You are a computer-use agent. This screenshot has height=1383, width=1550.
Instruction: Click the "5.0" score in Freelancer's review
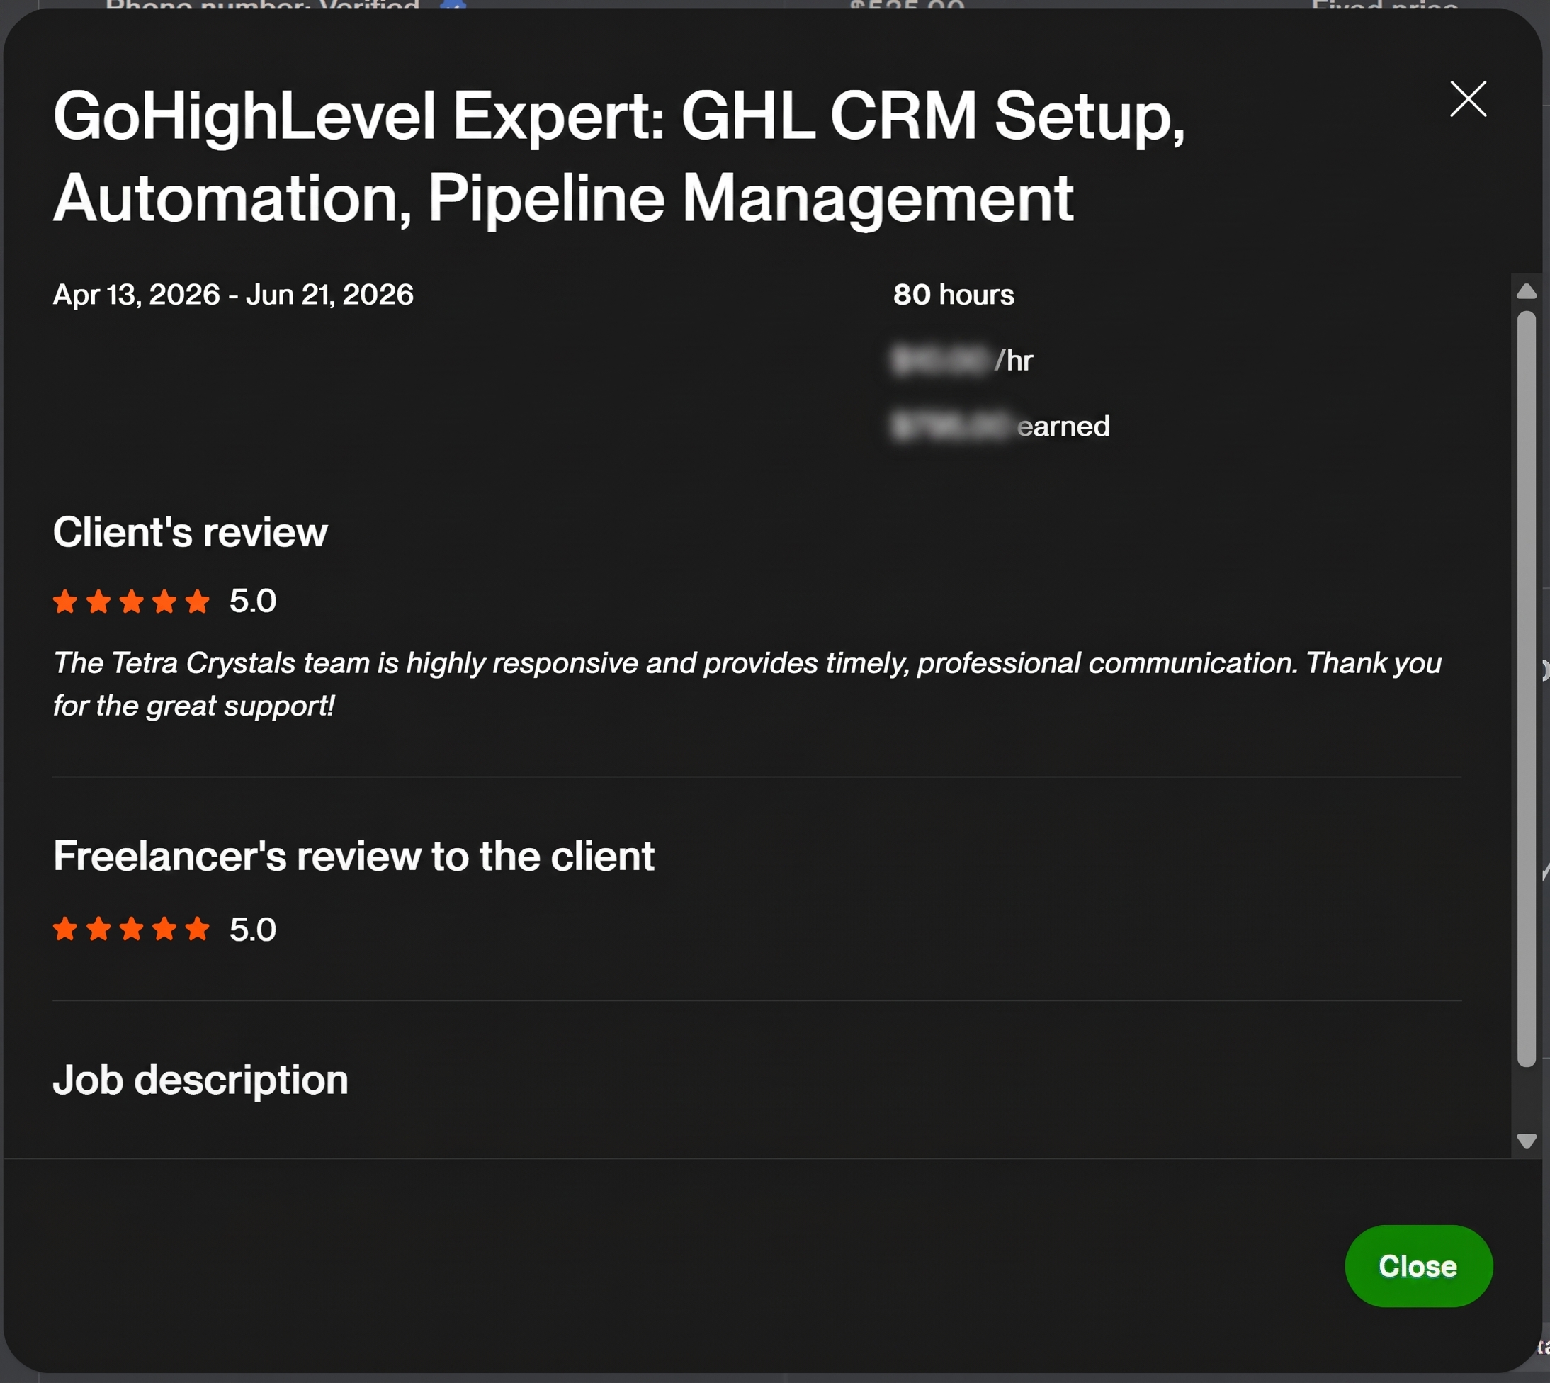click(253, 930)
